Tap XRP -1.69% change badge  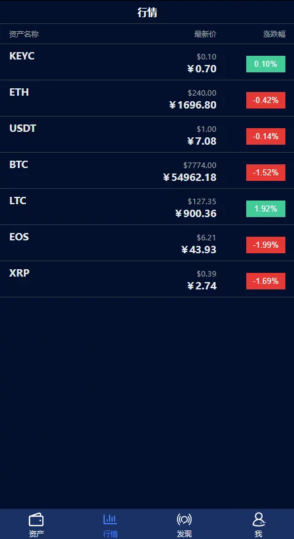tap(265, 281)
